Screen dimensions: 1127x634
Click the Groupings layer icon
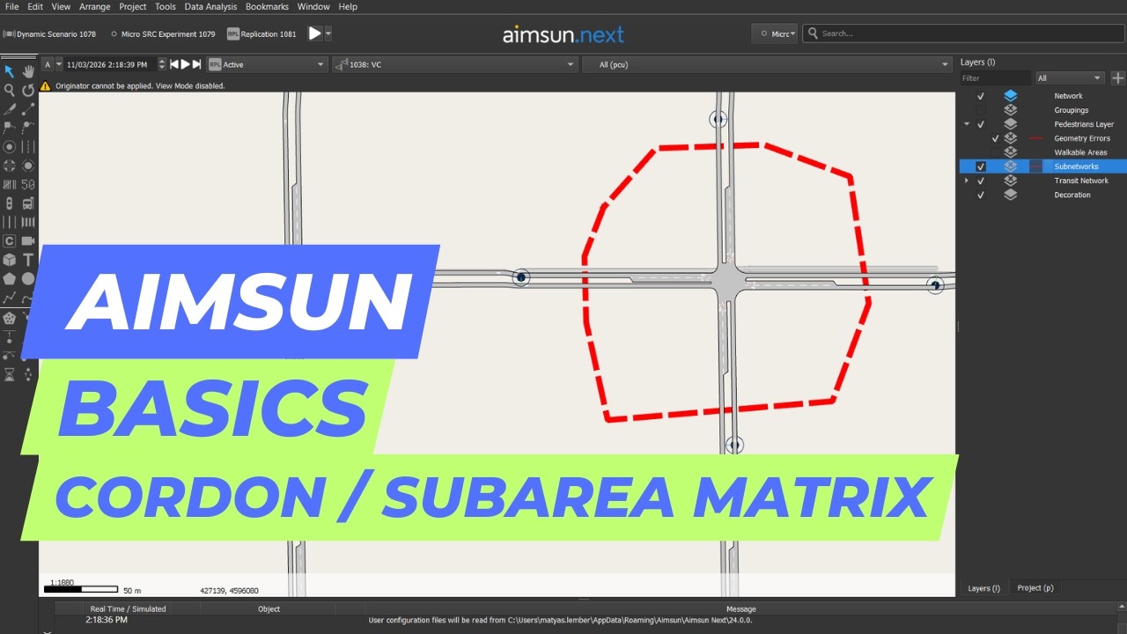click(x=1011, y=109)
